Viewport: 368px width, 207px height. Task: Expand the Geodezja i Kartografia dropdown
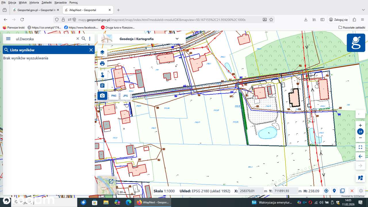[x=177, y=39]
